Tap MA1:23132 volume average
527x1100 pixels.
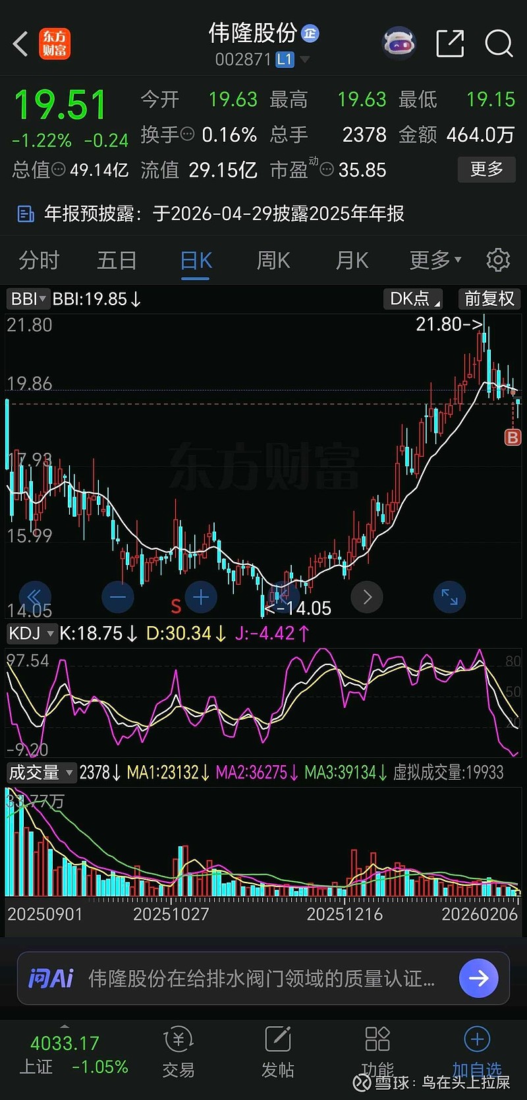click(x=168, y=772)
